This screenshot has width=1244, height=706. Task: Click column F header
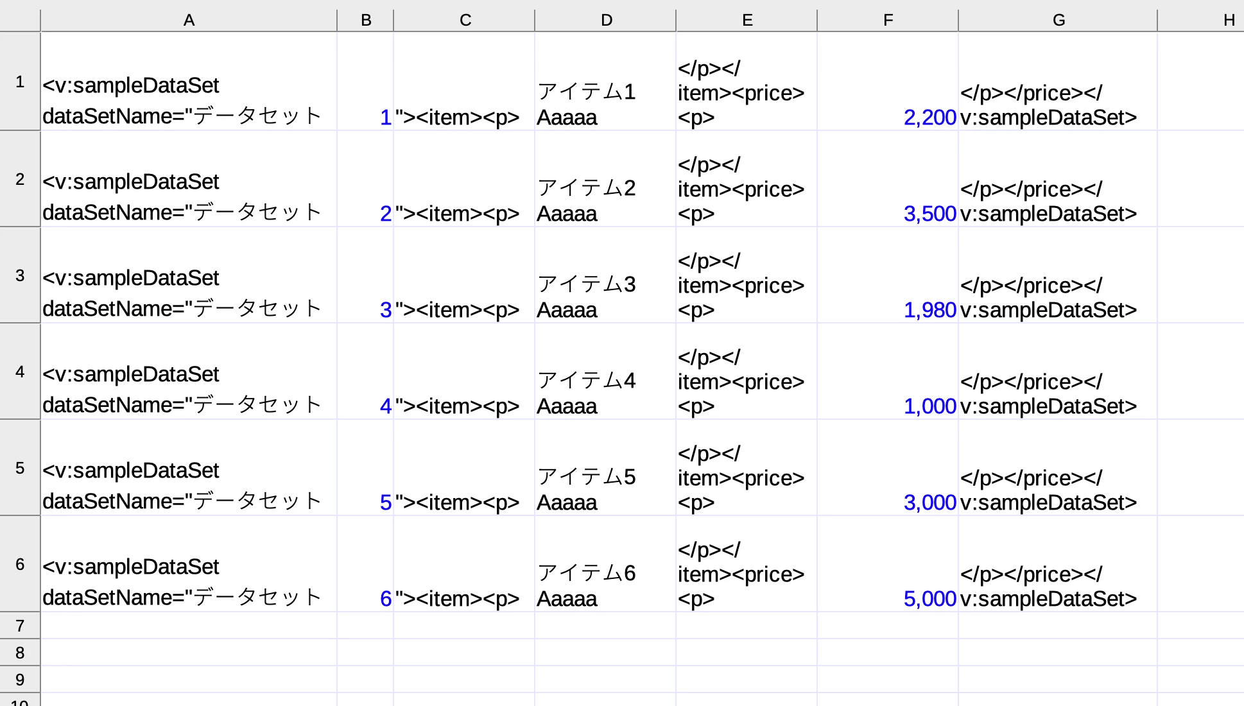pos(888,20)
